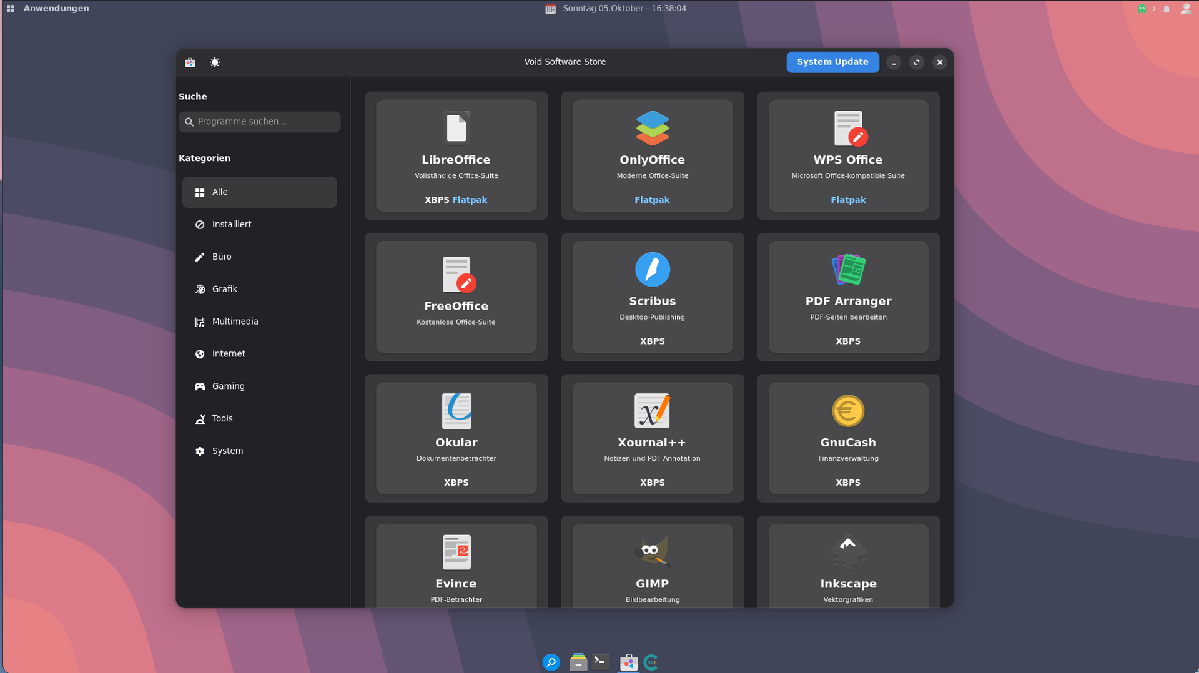Open the GnuCash coin icon

point(847,411)
